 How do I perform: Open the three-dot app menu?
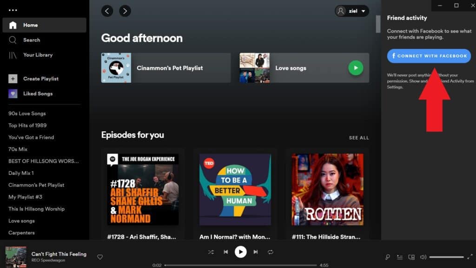click(12, 9)
